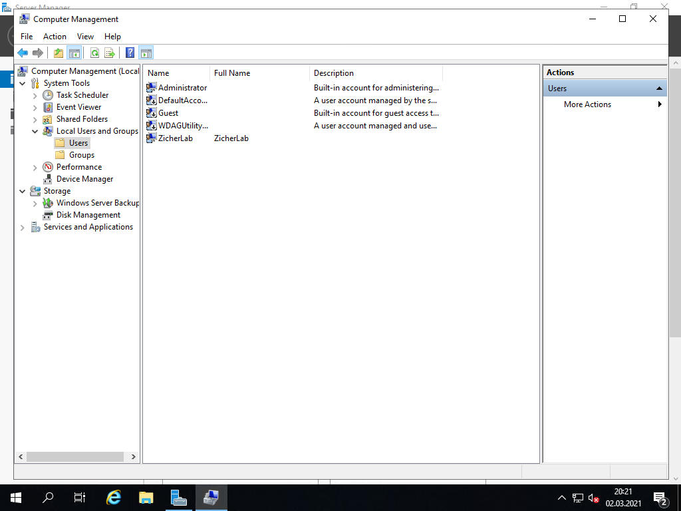The height and width of the screenshot is (511, 681).
Task: Click More Actions in Actions pane
Action: pyautogui.click(x=587, y=104)
